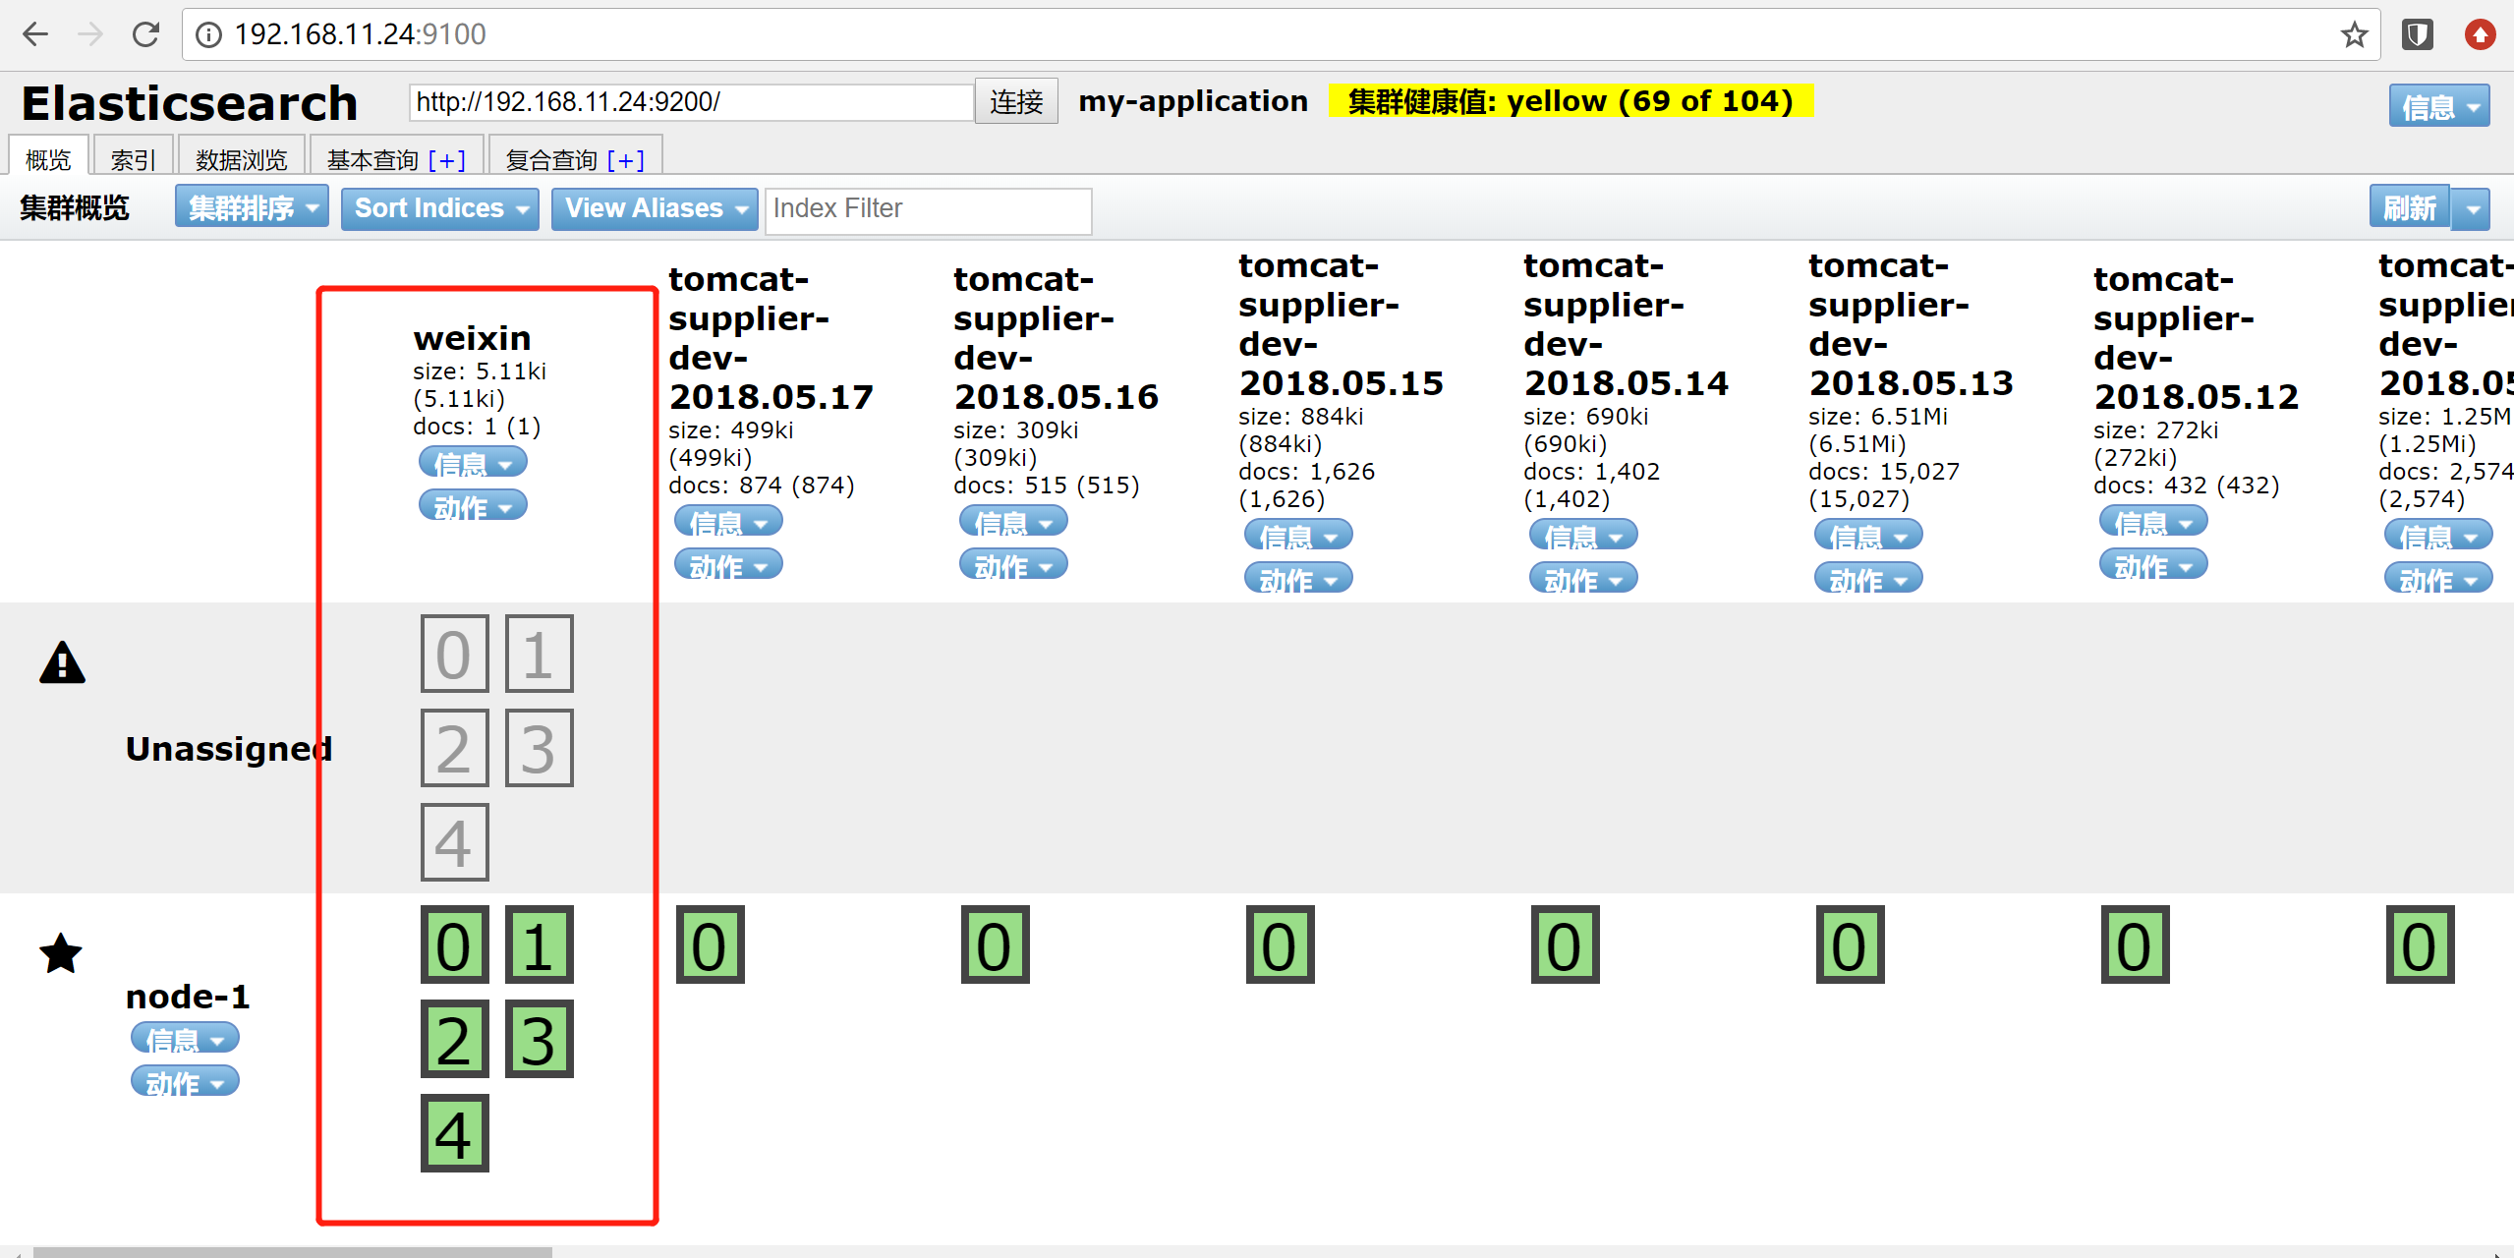Click the red upload extension icon

pyautogui.click(x=2480, y=35)
